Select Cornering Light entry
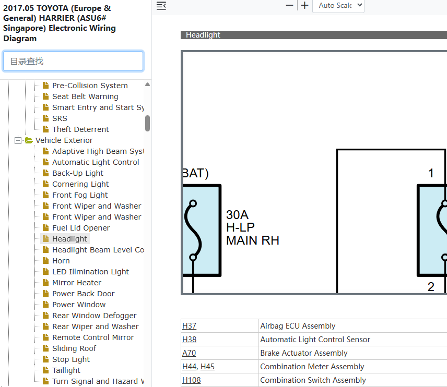The height and width of the screenshot is (387, 447). point(80,184)
